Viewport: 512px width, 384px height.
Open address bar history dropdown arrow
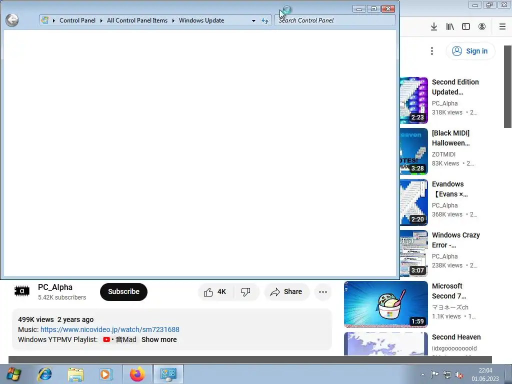[253, 20]
